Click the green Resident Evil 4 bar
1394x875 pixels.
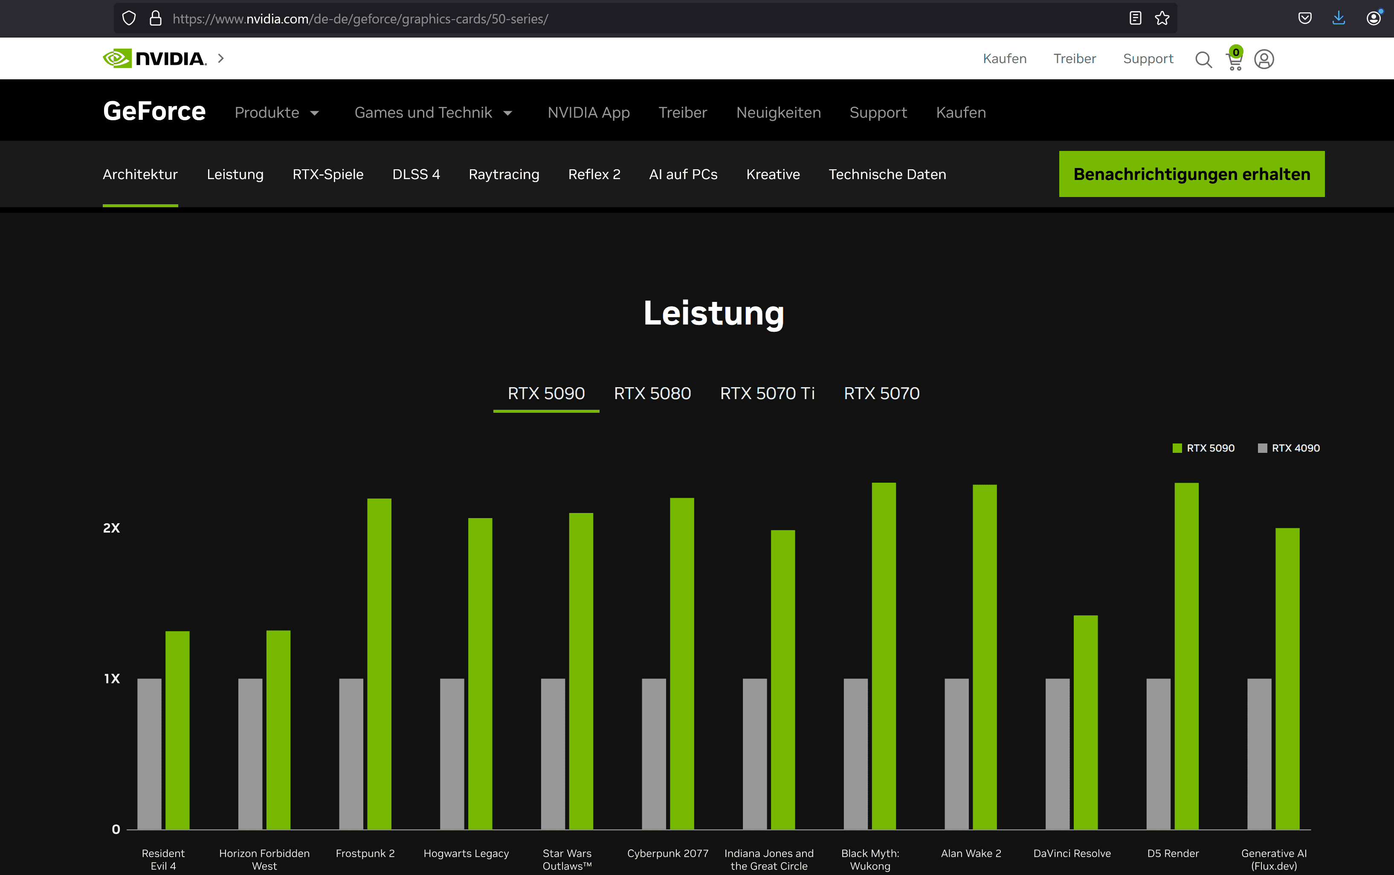point(177,730)
